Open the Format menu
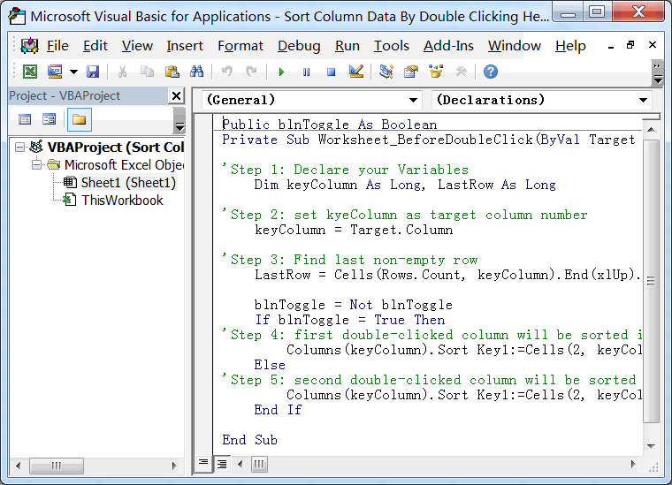The image size is (672, 485). click(241, 46)
